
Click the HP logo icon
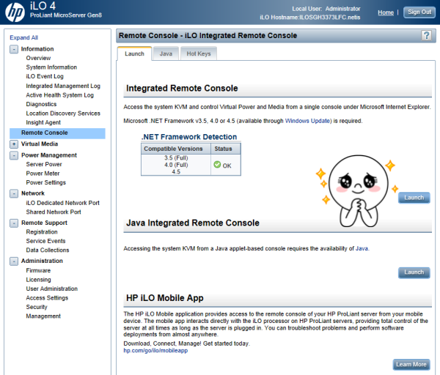click(x=15, y=12)
